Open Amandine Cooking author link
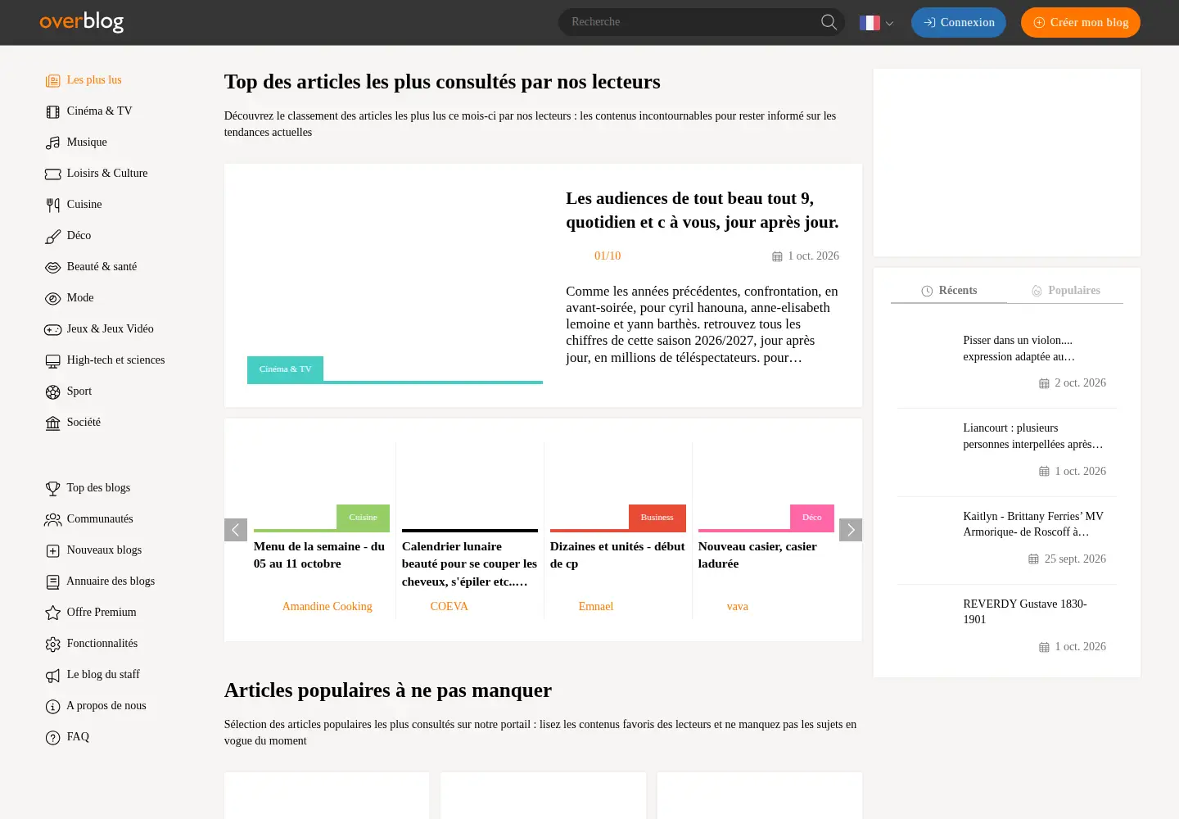This screenshot has width=1179, height=819. click(327, 607)
